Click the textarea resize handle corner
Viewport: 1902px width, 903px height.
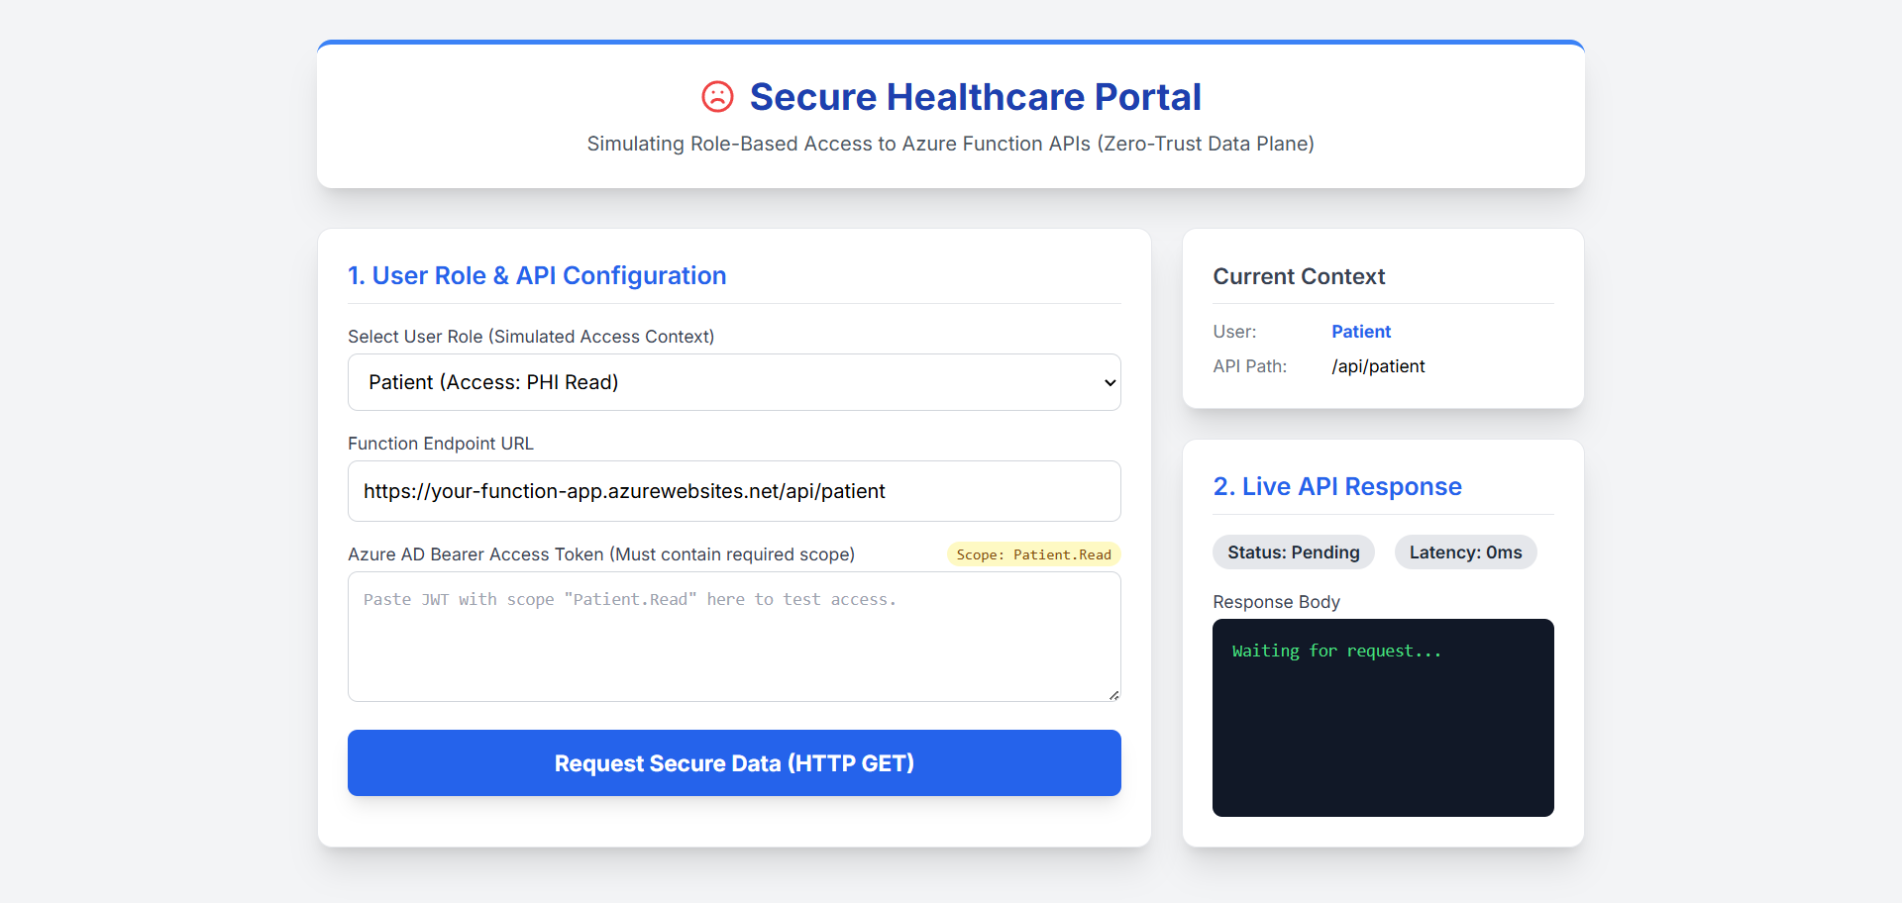1114,695
